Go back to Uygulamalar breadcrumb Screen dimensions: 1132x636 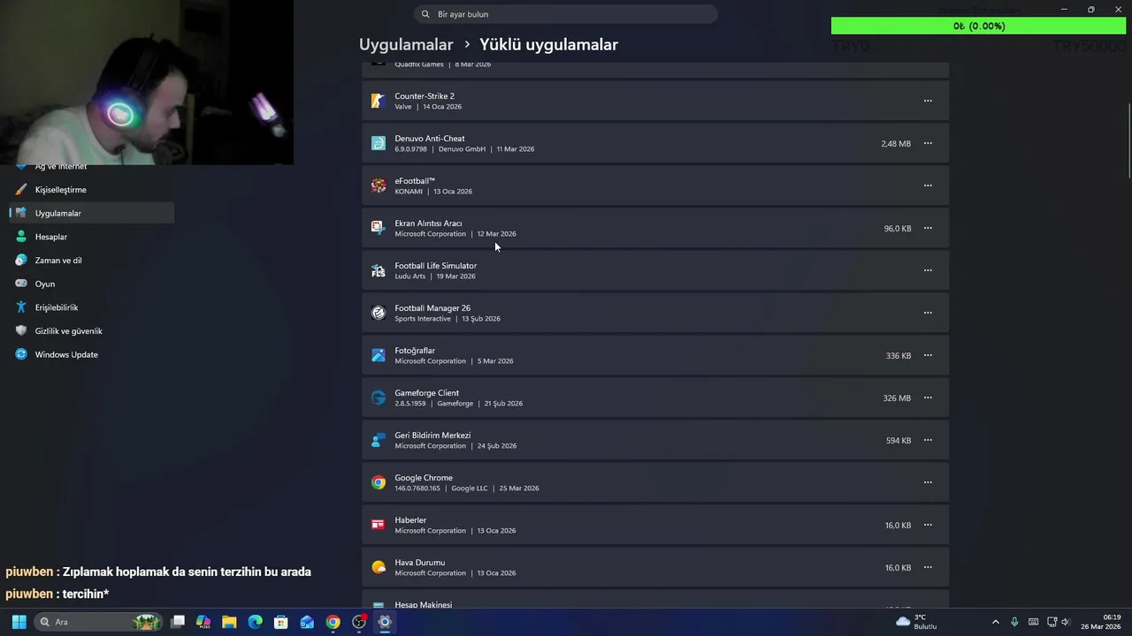[406, 44]
